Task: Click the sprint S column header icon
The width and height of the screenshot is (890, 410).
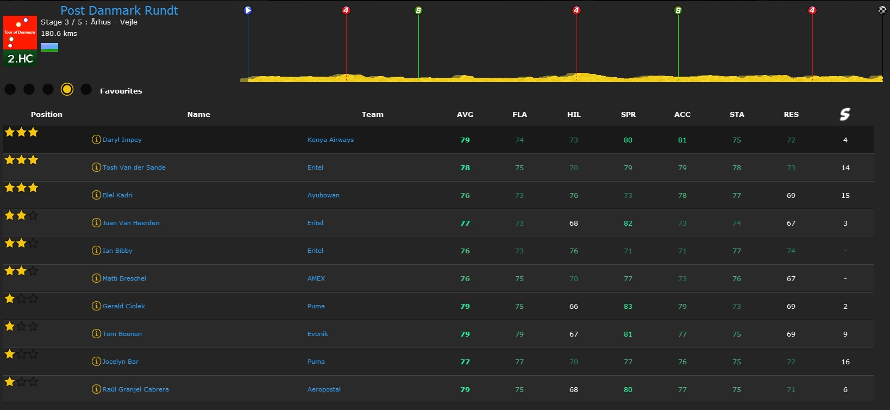Action: (845, 114)
